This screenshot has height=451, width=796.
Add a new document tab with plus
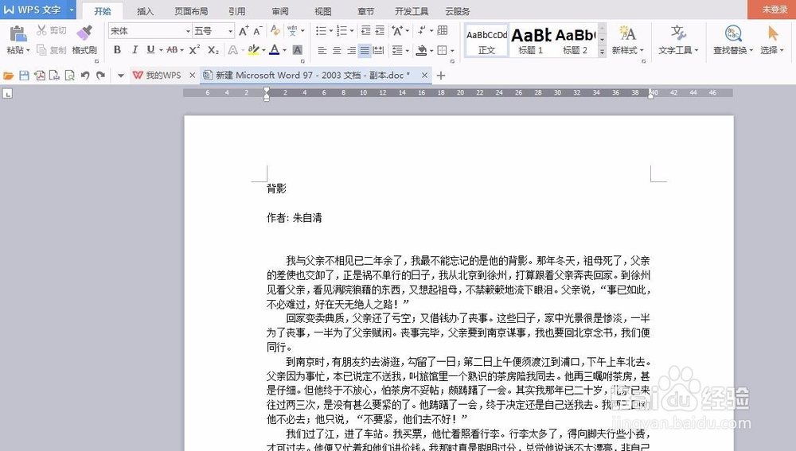click(441, 76)
